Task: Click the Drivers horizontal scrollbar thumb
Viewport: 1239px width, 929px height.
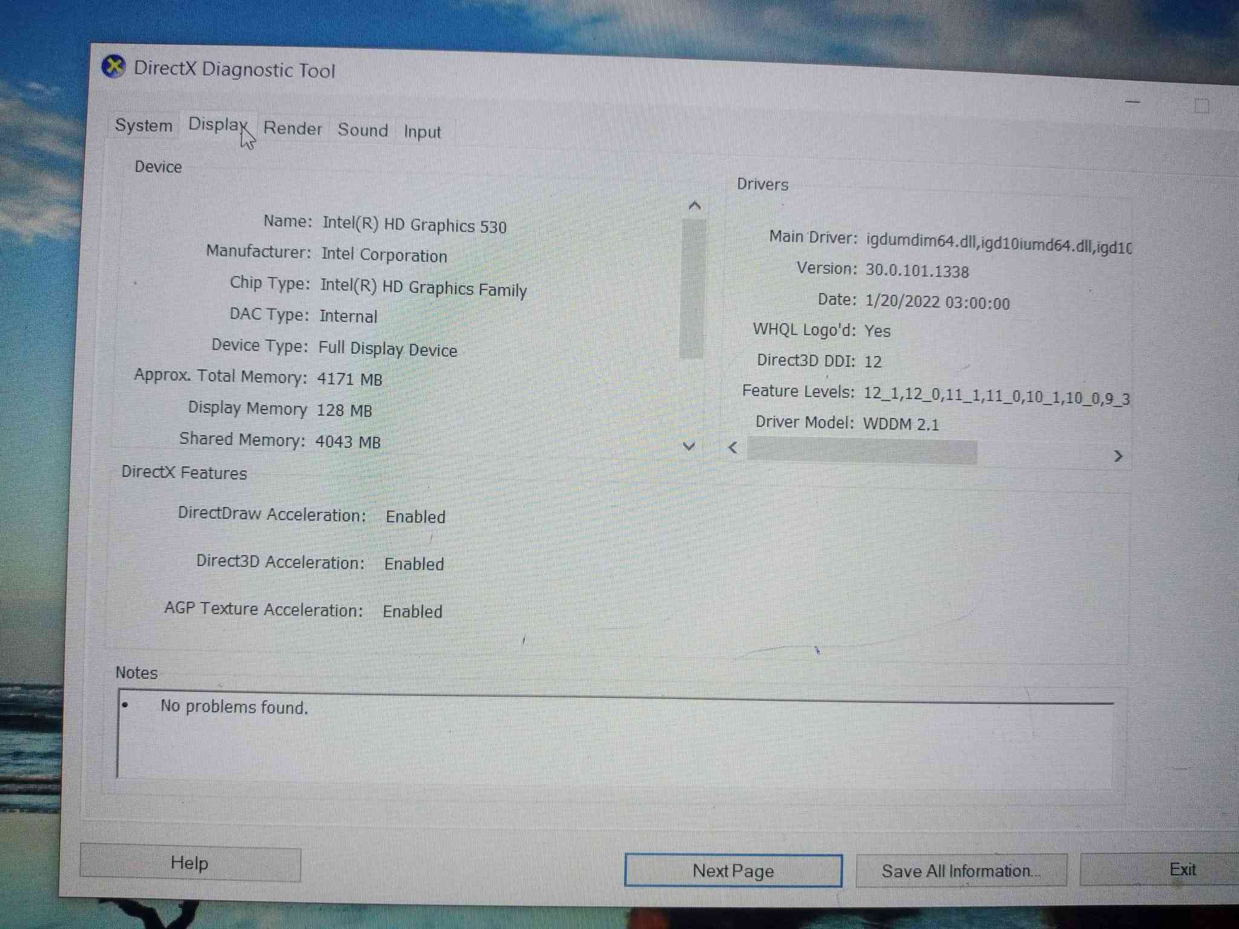Action: pos(862,451)
